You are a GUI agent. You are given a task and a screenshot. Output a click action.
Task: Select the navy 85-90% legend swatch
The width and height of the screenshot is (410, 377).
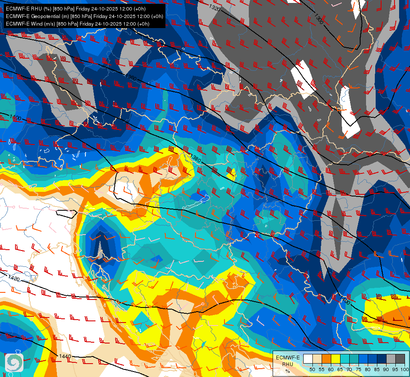382,359
